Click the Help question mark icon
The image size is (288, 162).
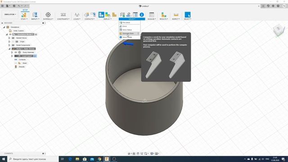click(x=278, y=6)
